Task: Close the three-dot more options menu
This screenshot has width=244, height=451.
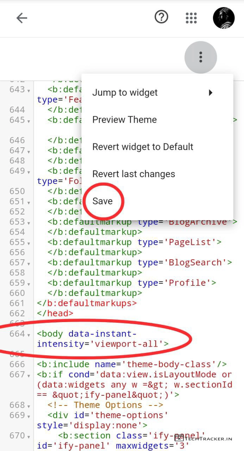Action: [200, 57]
